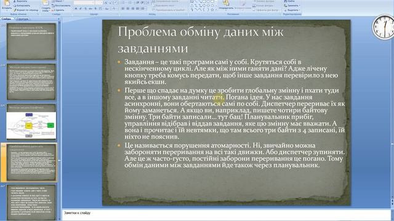Select Format Painter (Формат по образцу)
This screenshot has height=221, width=394.
click(x=26, y=10)
